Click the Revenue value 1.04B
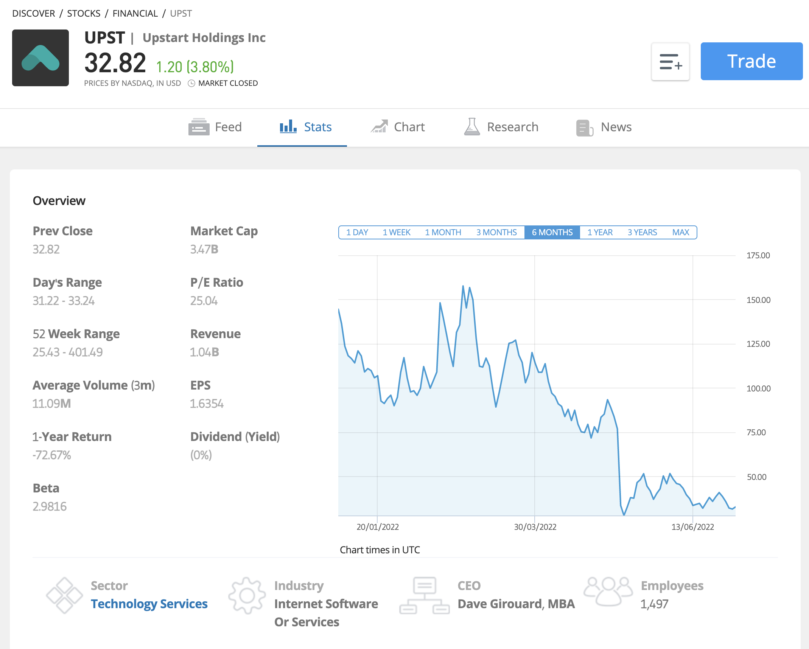 point(205,352)
